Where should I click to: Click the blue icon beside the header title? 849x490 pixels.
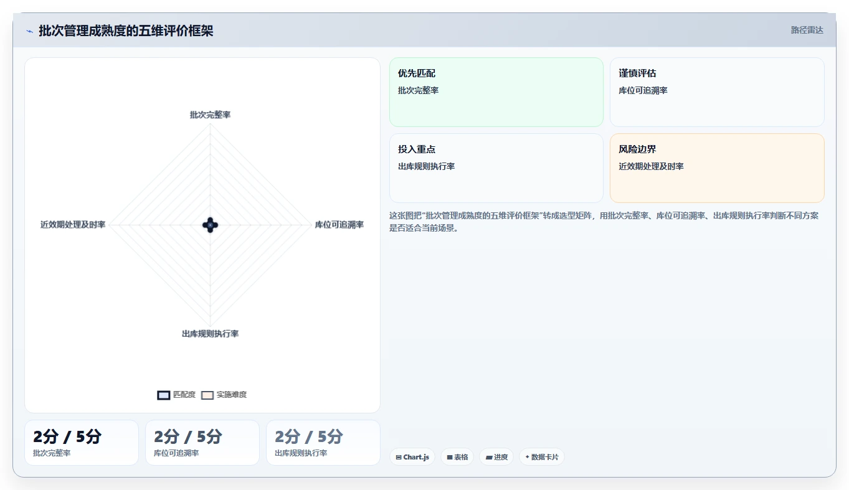coord(30,31)
